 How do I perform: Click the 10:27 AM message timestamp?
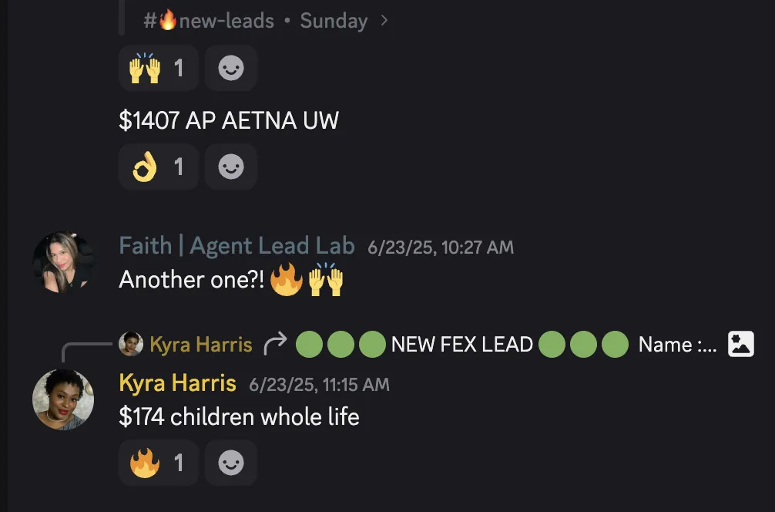[x=441, y=248]
